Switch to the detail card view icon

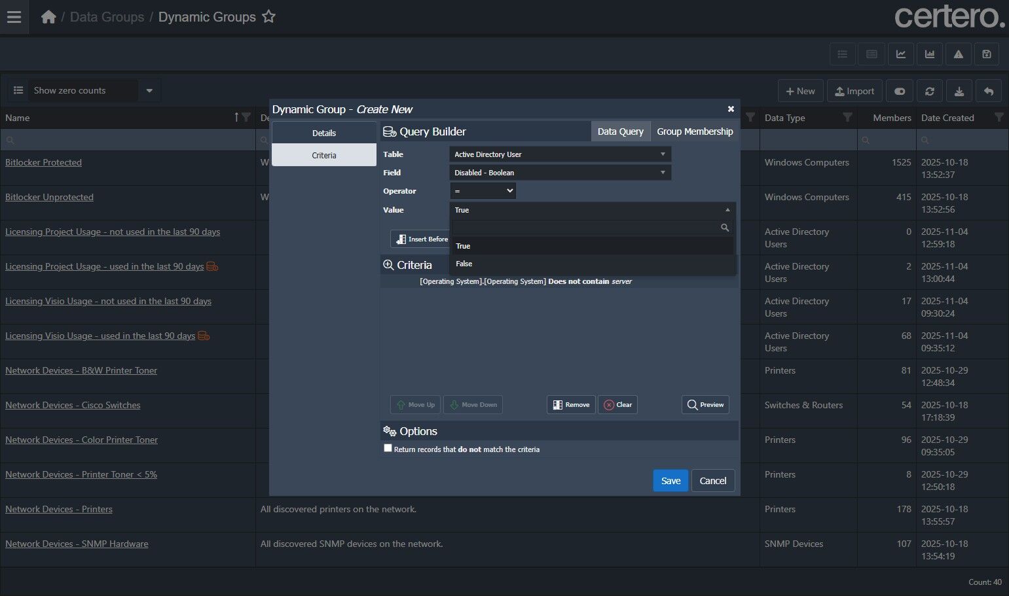[871, 54]
